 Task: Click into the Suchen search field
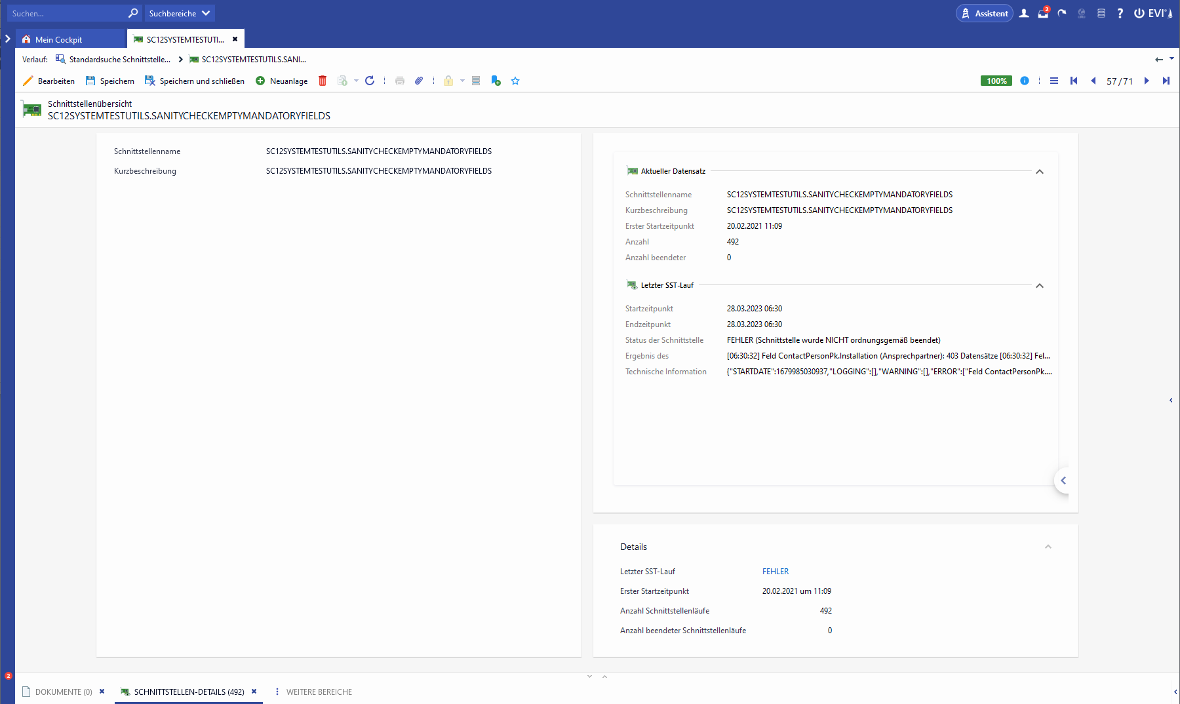click(66, 13)
